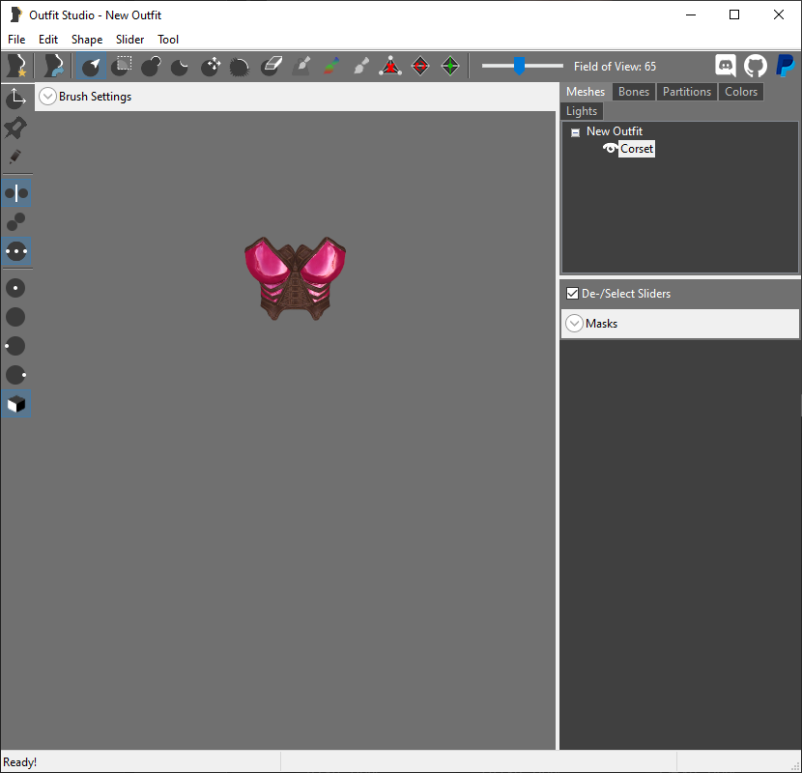802x773 pixels.
Task: Click the Field of View slider handle
Action: click(519, 66)
